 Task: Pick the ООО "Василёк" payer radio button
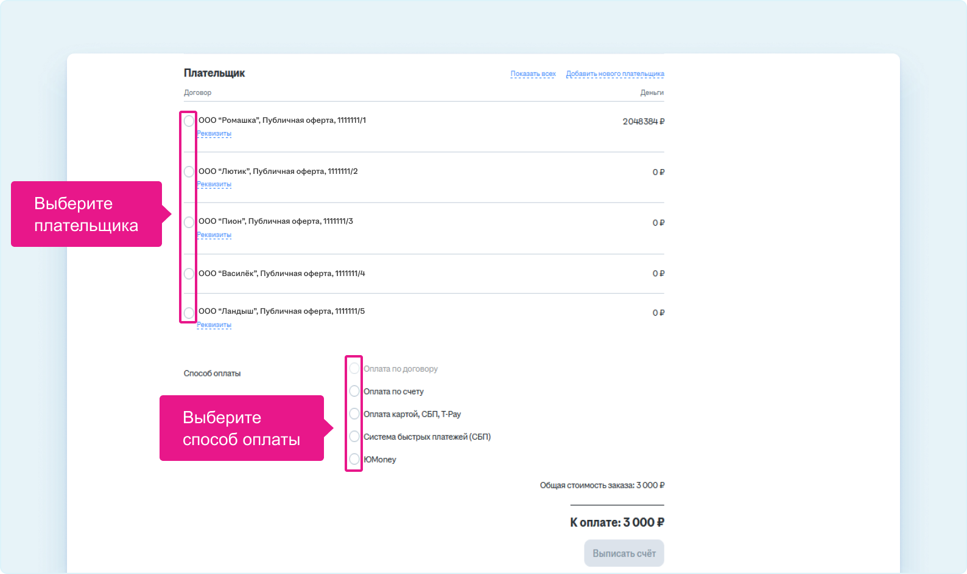(189, 274)
